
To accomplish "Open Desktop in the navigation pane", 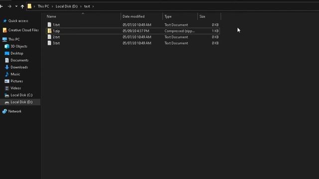I will pos(17,53).
